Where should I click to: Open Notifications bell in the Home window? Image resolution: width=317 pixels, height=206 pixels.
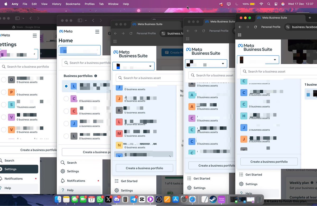coord(63,181)
